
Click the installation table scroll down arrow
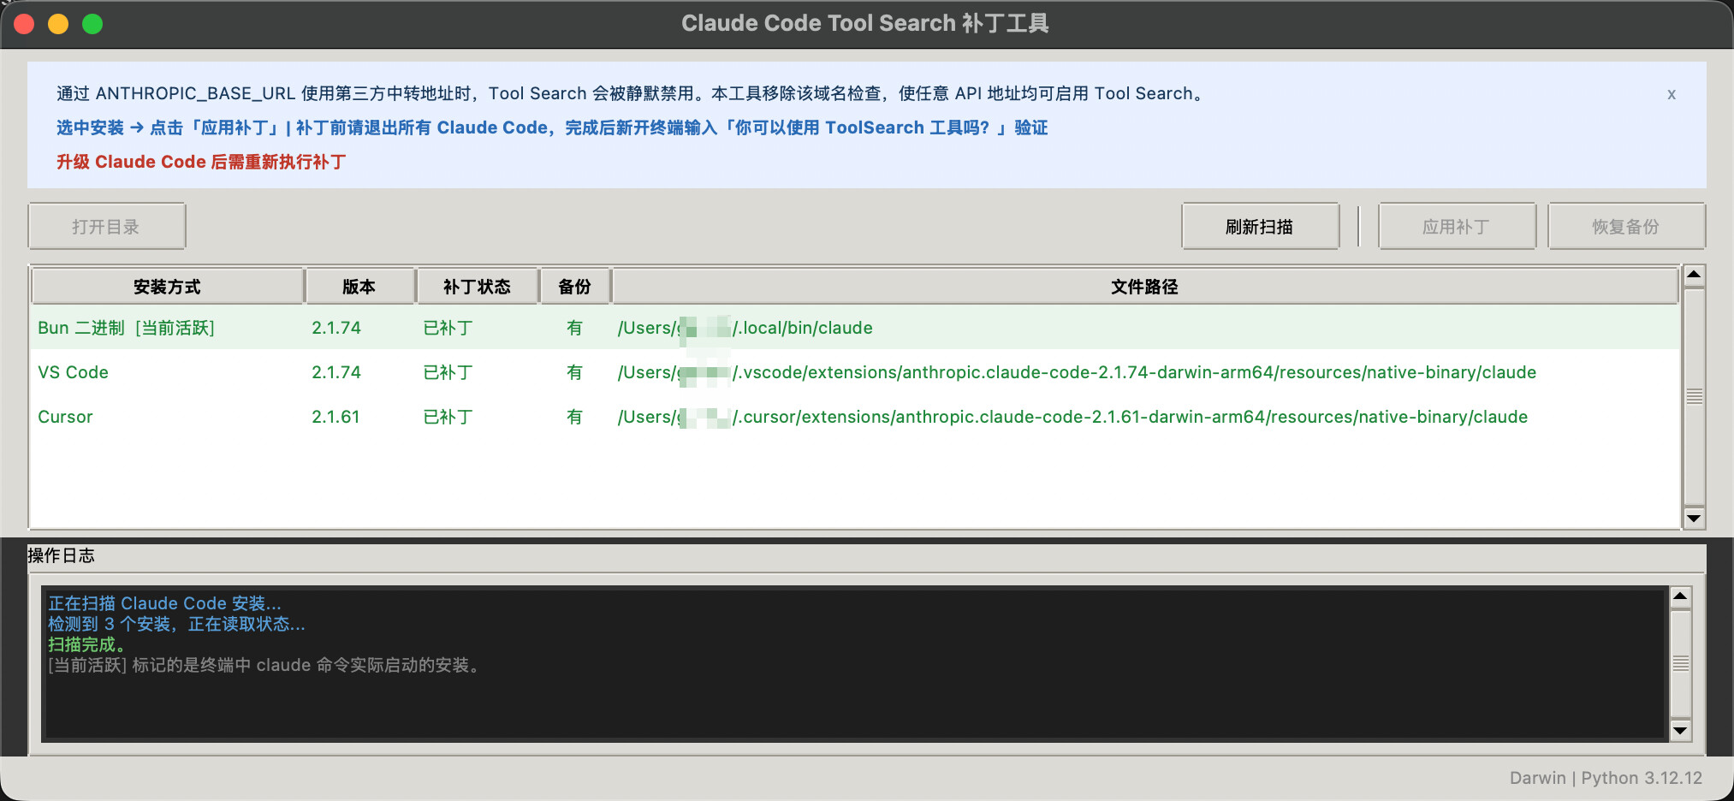tap(1694, 518)
